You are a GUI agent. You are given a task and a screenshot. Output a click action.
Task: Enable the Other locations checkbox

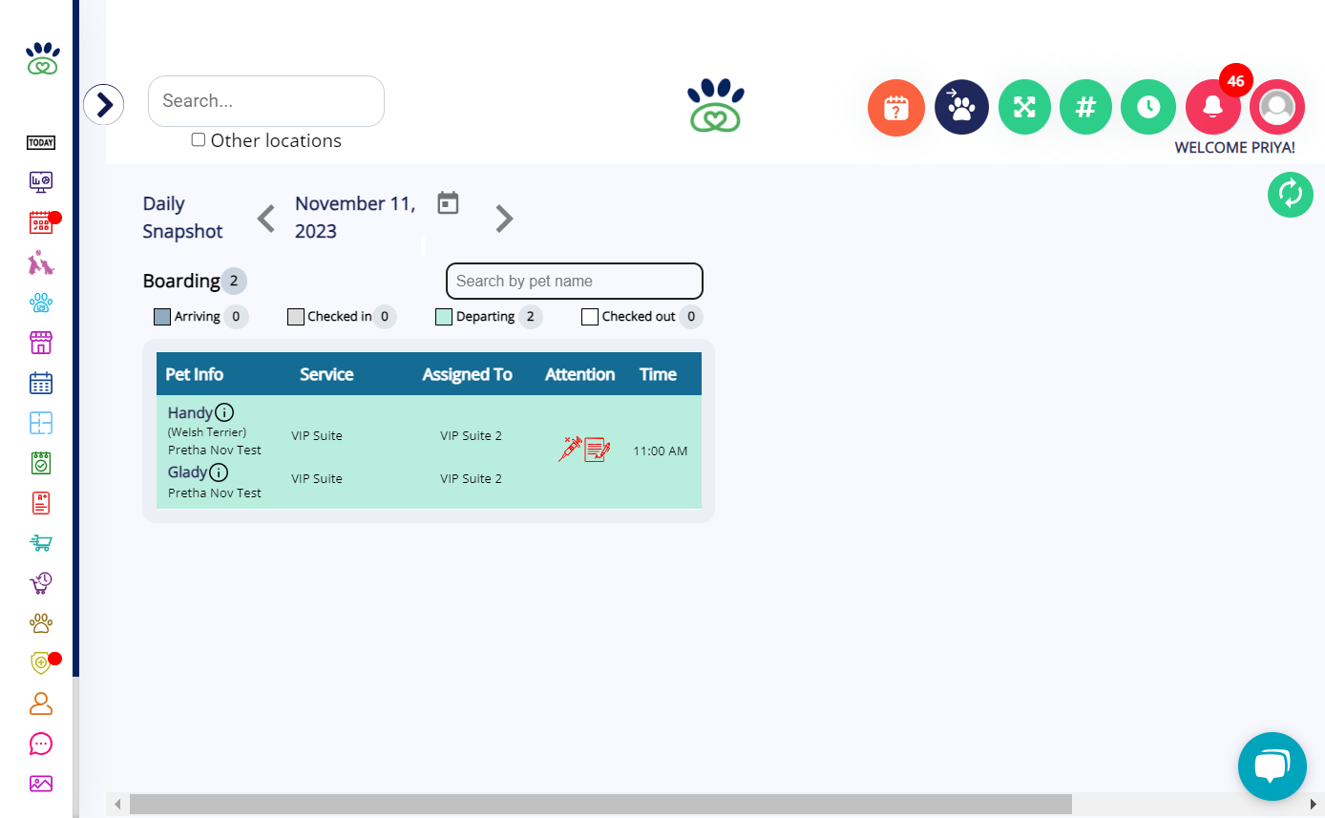click(199, 139)
